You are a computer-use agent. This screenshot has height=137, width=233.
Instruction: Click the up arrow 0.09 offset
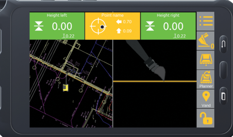click(x=124, y=31)
